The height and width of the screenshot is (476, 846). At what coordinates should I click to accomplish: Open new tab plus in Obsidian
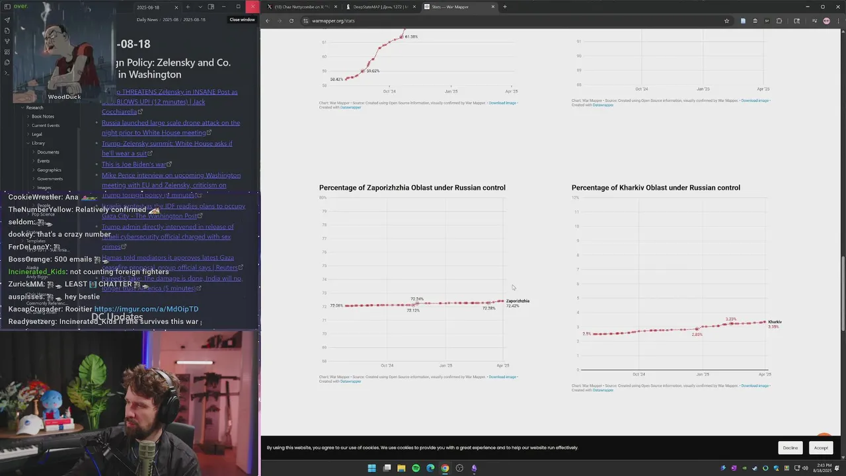(x=188, y=7)
